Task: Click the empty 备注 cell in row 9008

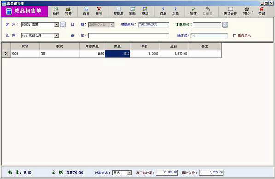Action: [205, 53]
